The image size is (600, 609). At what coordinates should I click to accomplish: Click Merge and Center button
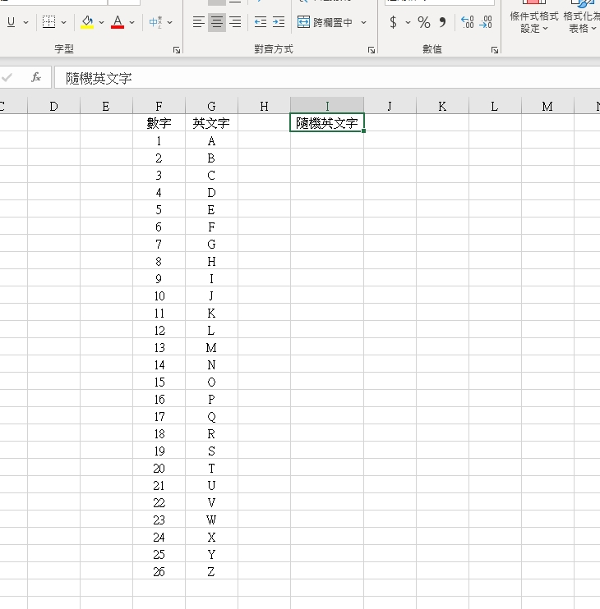[325, 22]
